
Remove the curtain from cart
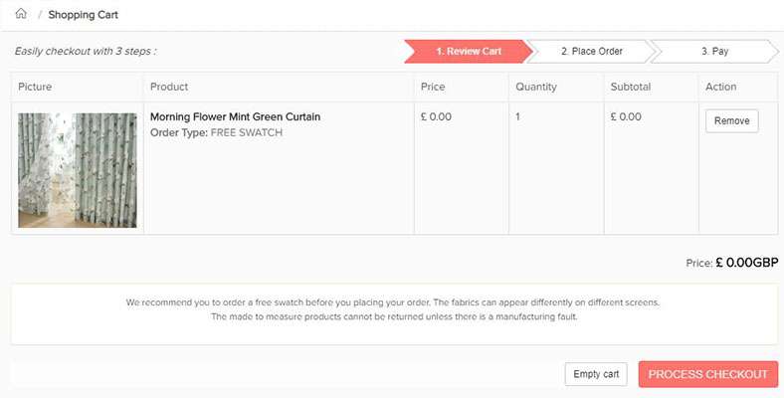[731, 121]
